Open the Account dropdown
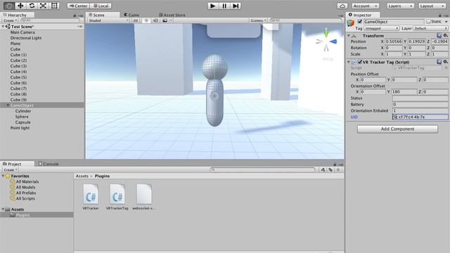Image resolution: width=450 pixels, height=253 pixels. 366,6
